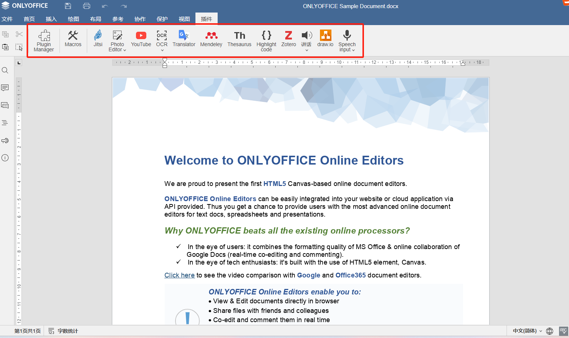Open the 中文(简体) language dropdown
569x338 pixels.
pyautogui.click(x=527, y=331)
